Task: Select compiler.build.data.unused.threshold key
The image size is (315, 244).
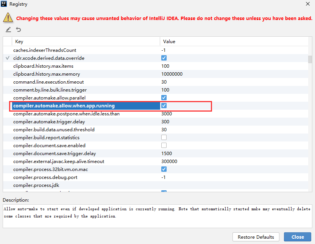Action: coord(54,130)
